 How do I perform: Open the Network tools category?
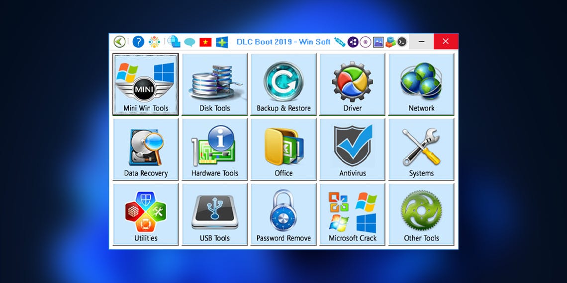[x=421, y=84]
